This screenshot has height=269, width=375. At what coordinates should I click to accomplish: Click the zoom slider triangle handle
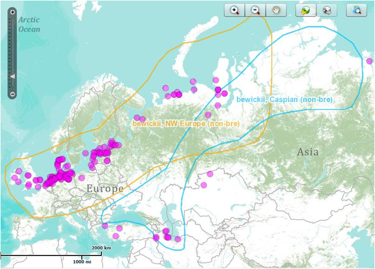point(13,76)
